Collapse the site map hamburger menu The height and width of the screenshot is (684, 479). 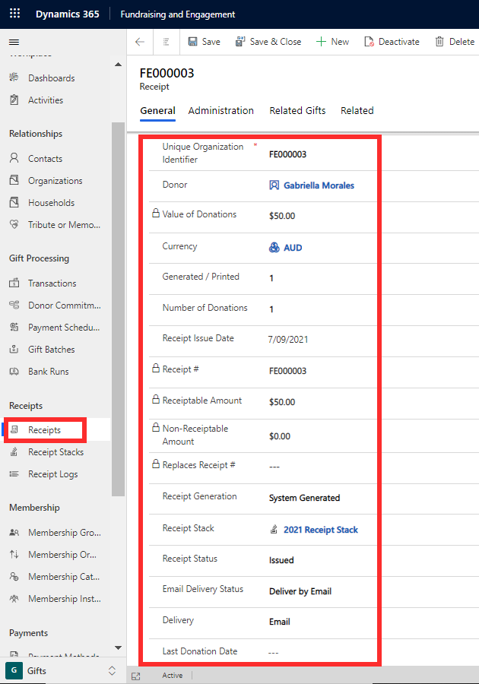click(x=14, y=43)
